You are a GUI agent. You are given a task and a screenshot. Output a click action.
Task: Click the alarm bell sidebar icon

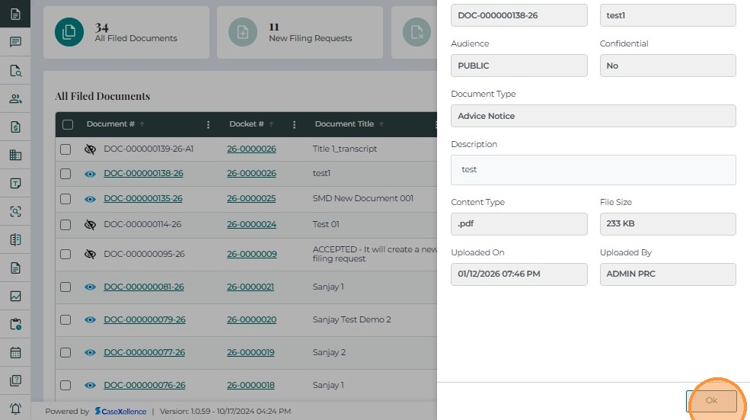coord(15,409)
